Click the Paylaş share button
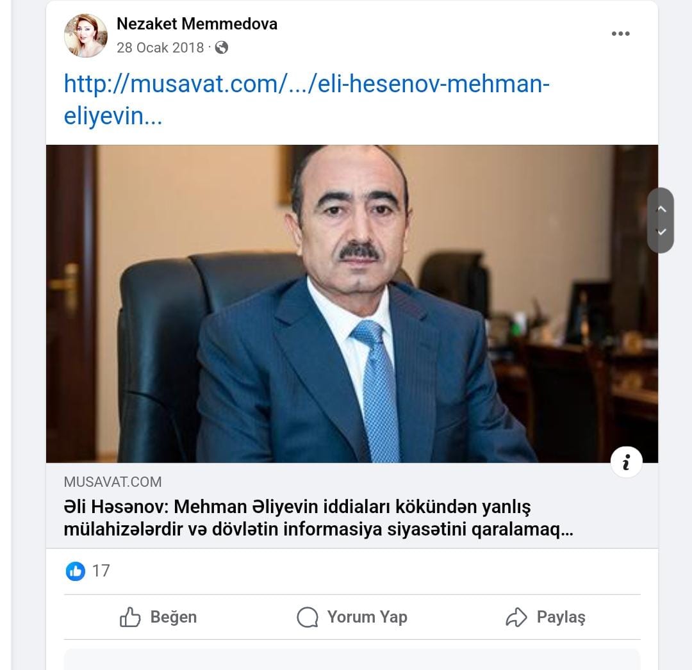 pos(545,617)
